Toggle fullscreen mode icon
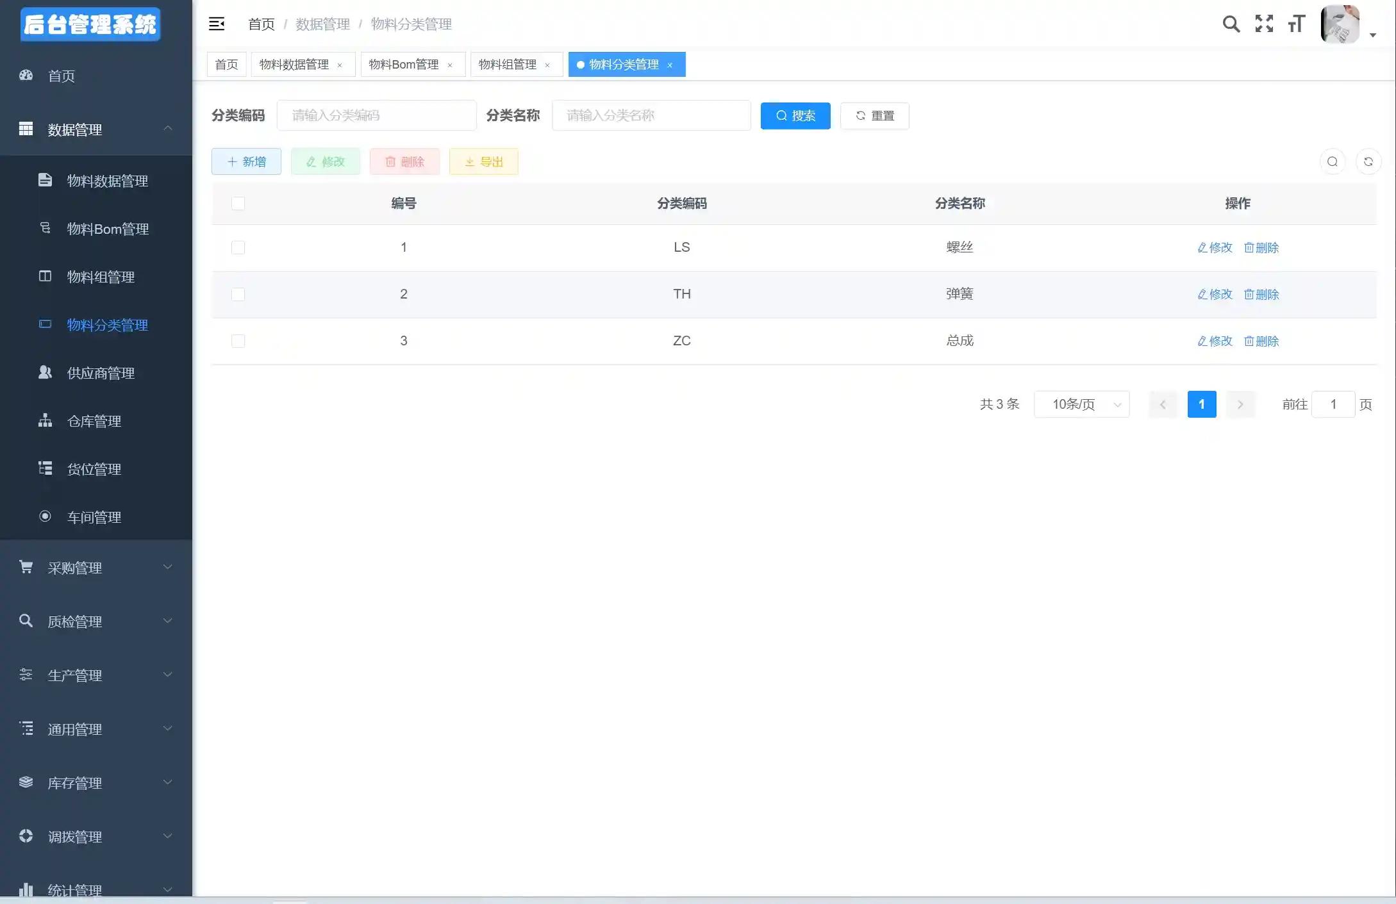Screen dimensions: 1396x904 point(1264,24)
